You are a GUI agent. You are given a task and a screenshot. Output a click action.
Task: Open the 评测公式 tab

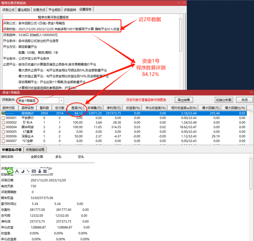(x=8, y=10)
